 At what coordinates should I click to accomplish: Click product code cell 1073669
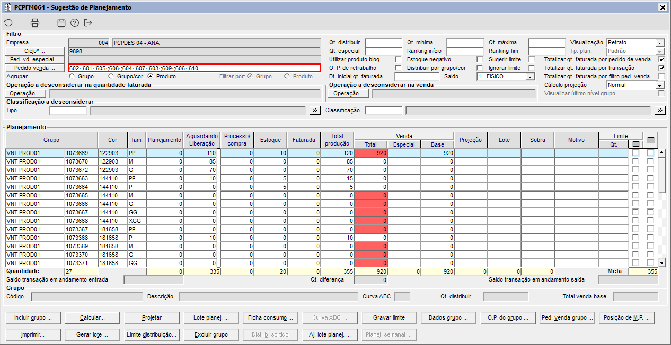[x=81, y=153]
